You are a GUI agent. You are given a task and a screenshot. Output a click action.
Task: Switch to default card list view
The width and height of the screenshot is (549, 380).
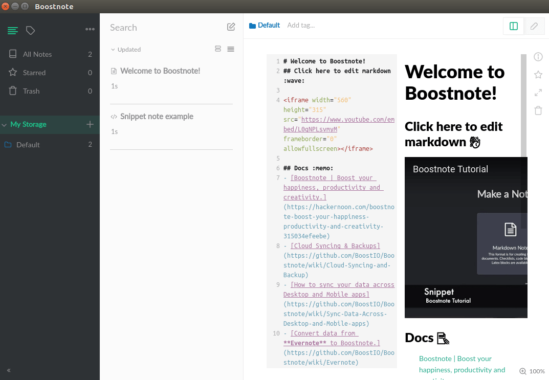pos(218,49)
